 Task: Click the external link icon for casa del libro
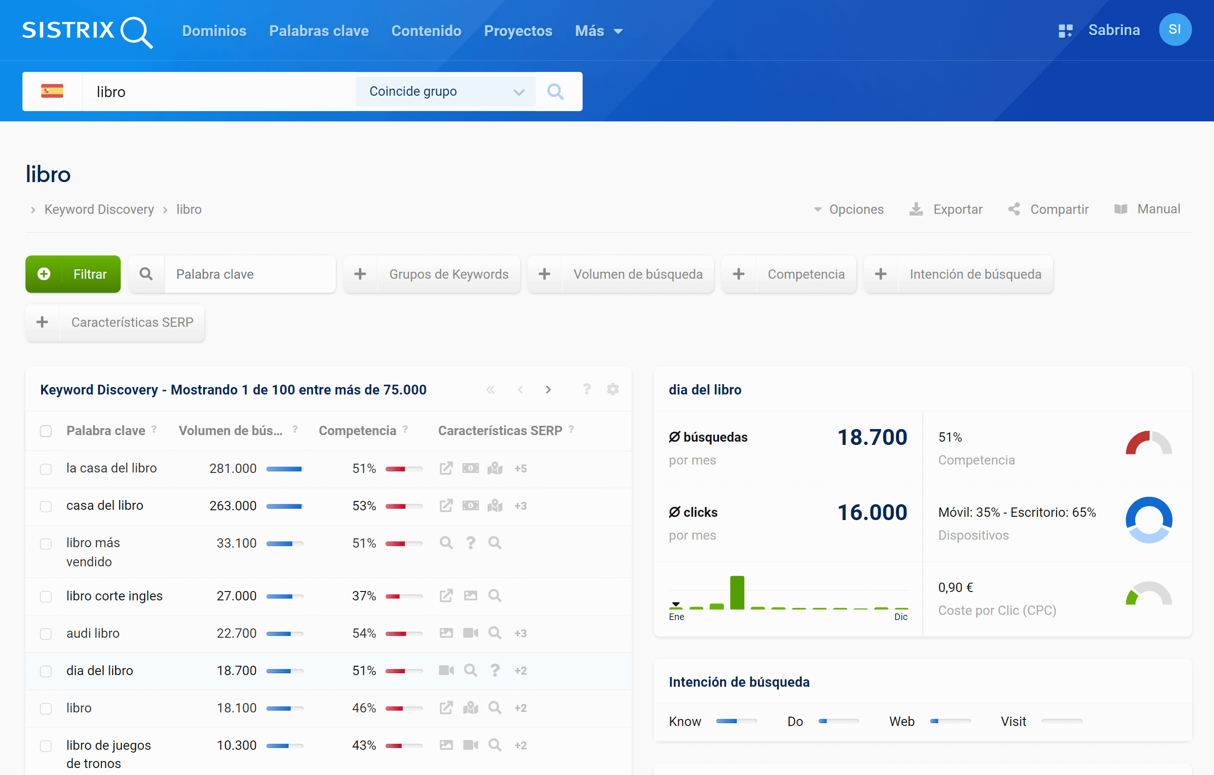click(445, 505)
